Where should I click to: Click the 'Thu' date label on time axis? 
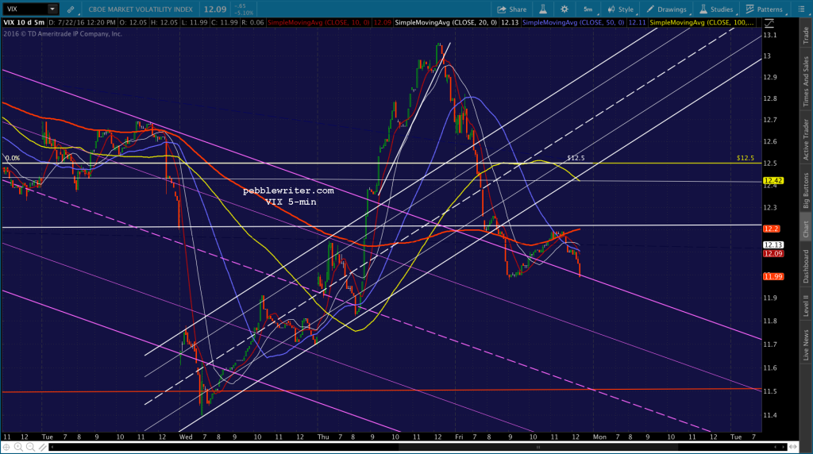pyautogui.click(x=323, y=437)
